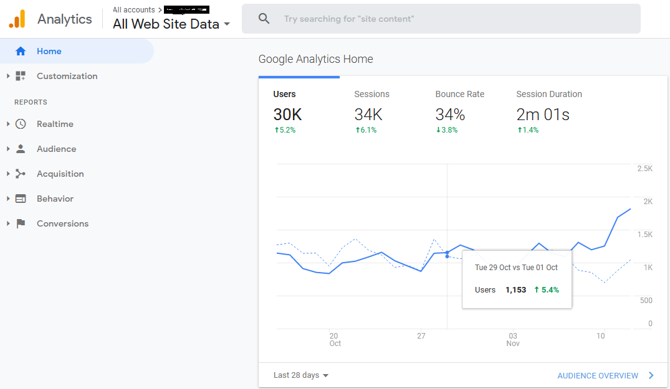Click the 20 Oct x-axis label
The image size is (670, 389).
[x=335, y=340]
